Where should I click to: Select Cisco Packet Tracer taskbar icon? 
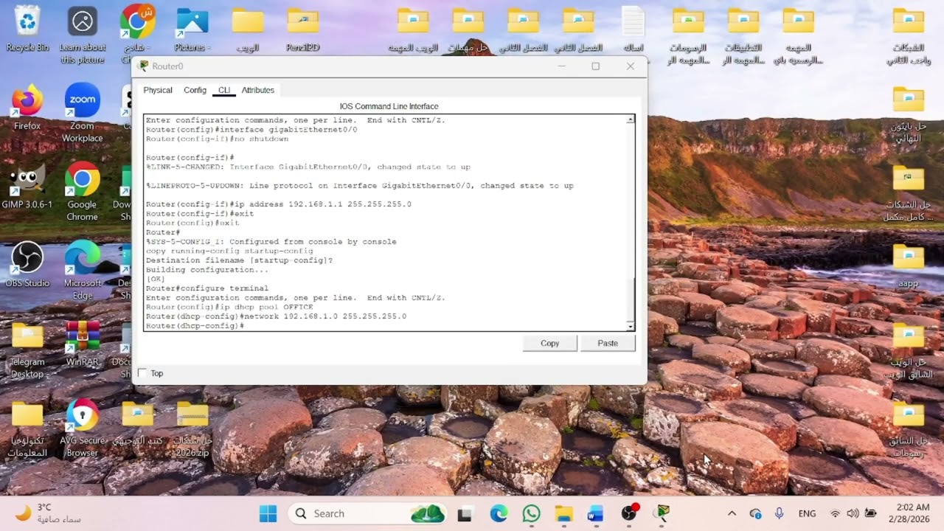point(662,513)
